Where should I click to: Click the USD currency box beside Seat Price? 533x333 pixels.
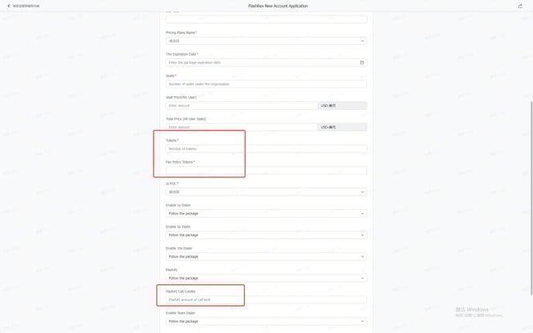[x=342, y=105]
